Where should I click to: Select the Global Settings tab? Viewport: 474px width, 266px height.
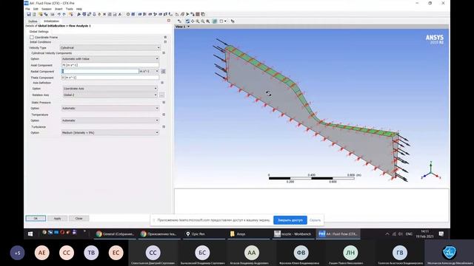(x=39, y=31)
